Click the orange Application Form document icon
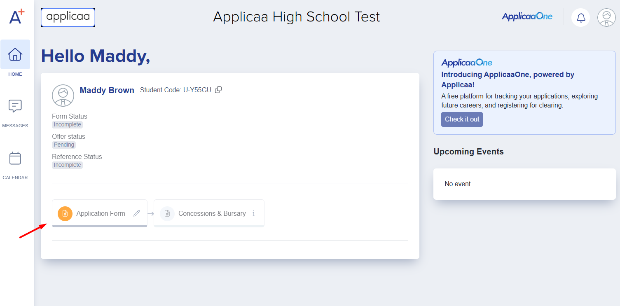Image resolution: width=620 pixels, height=306 pixels. tap(65, 213)
